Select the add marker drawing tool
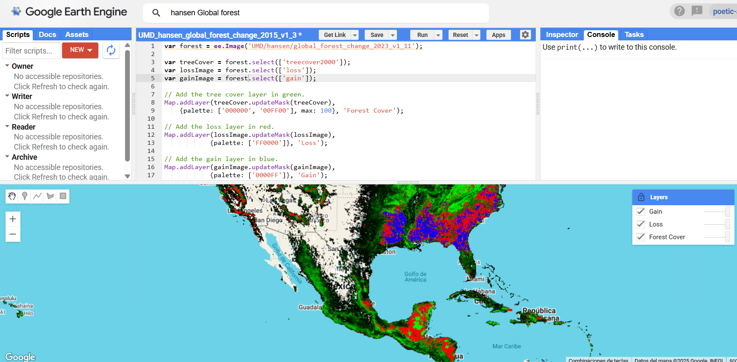Viewport: 737px width, 362px height. (25, 196)
